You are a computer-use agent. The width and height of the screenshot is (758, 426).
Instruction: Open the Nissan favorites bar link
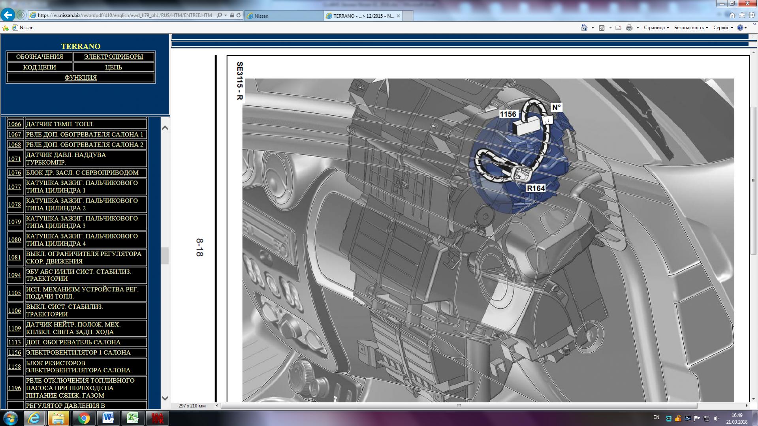point(23,28)
